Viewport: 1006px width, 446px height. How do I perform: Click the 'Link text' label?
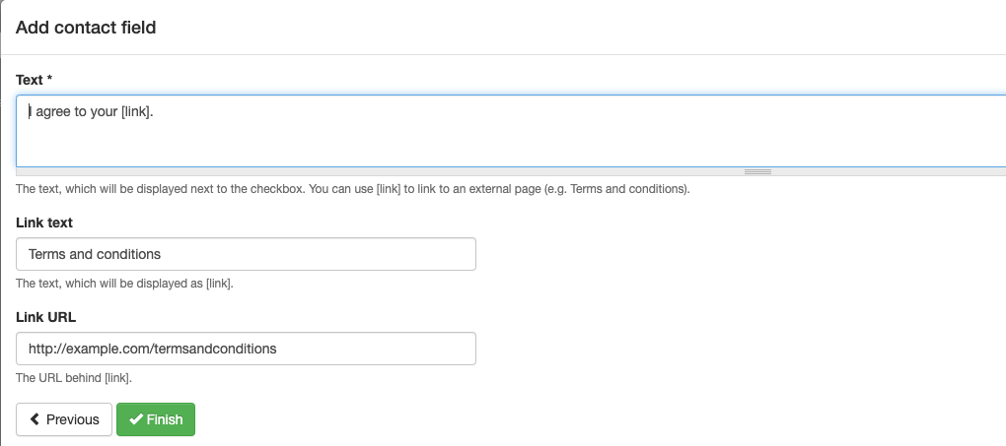tap(44, 223)
